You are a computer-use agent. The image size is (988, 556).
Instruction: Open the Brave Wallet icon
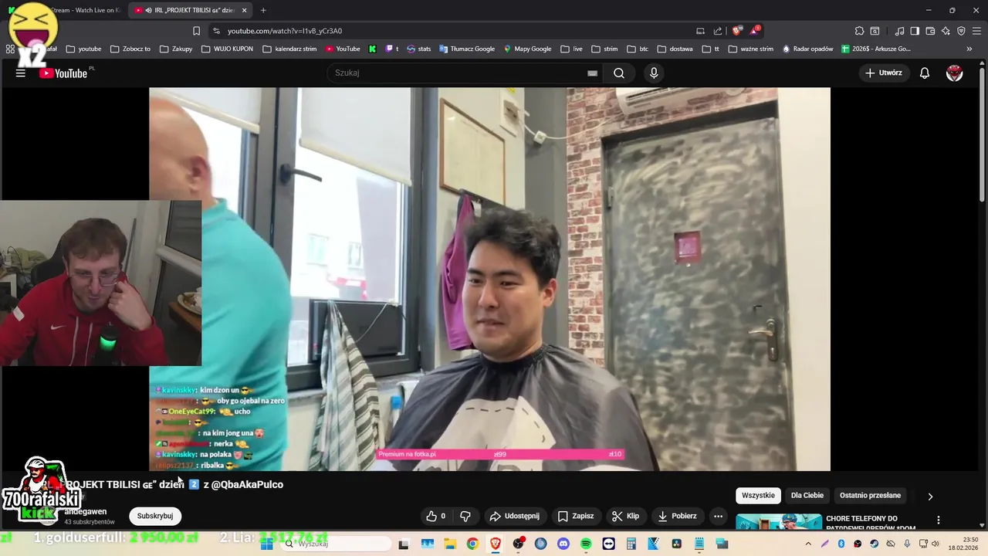pos(930,31)
